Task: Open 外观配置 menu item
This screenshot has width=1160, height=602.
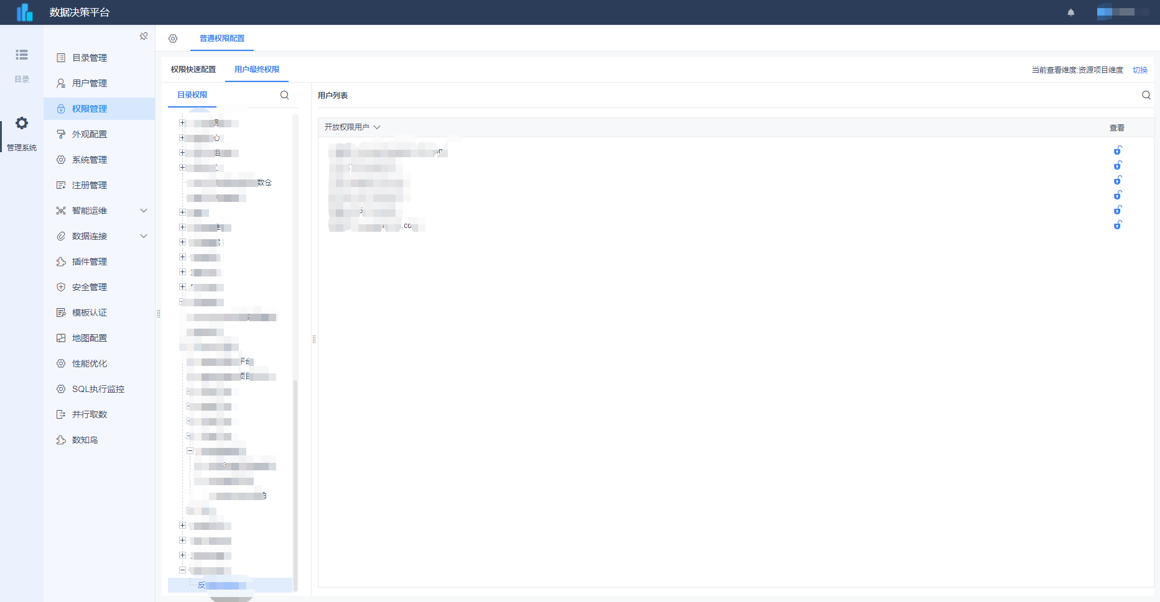Action: pyautogui.click(x=100, y=134)
